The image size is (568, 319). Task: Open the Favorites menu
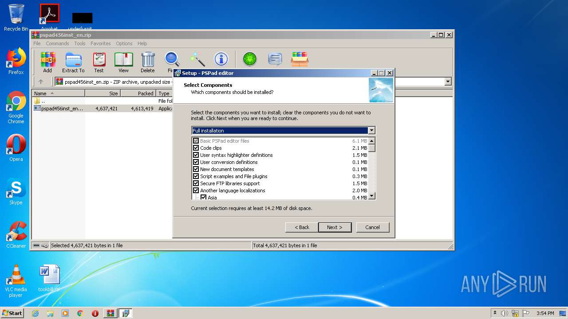pos(101,43)
